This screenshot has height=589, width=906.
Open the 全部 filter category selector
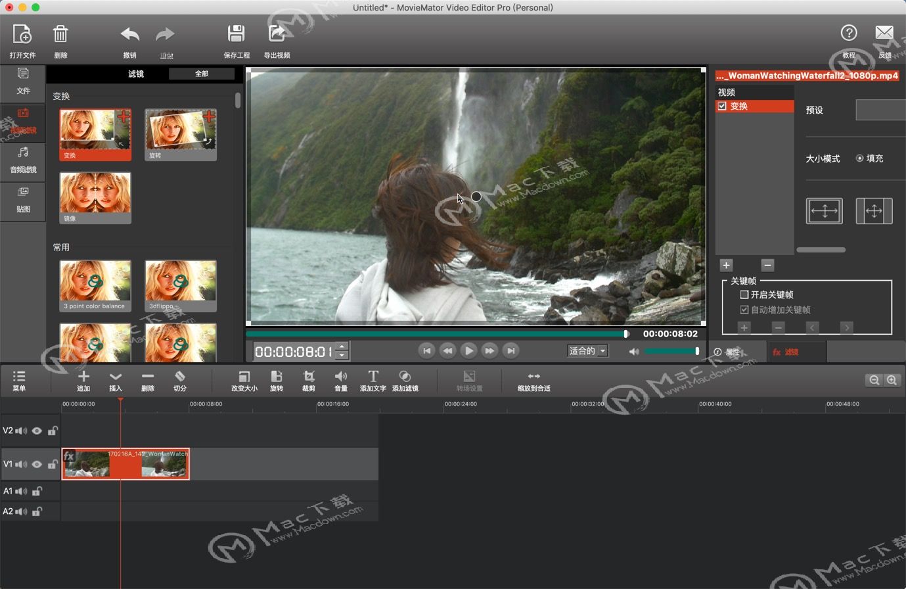202,74
